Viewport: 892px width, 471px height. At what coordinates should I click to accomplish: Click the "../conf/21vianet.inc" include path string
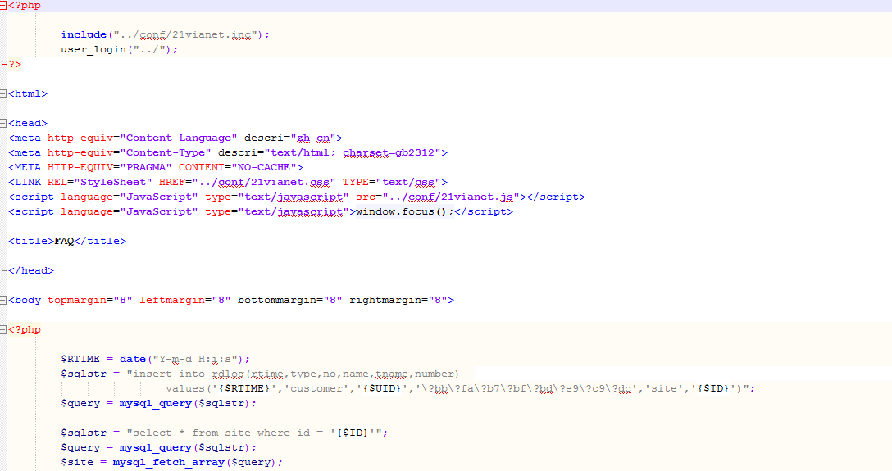click(x=185, y=34)
